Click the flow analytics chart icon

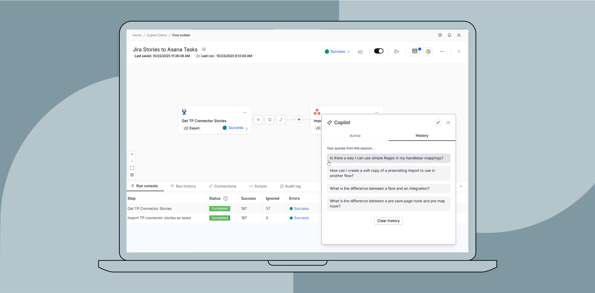point(361,52)
